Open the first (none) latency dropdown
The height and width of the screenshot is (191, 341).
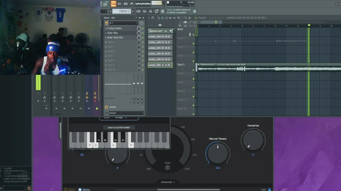click(126, 107)
